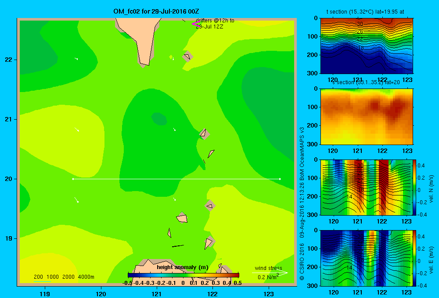
Task: Click the '4000m' depth contour legend entry
Action: pos(86,277)
